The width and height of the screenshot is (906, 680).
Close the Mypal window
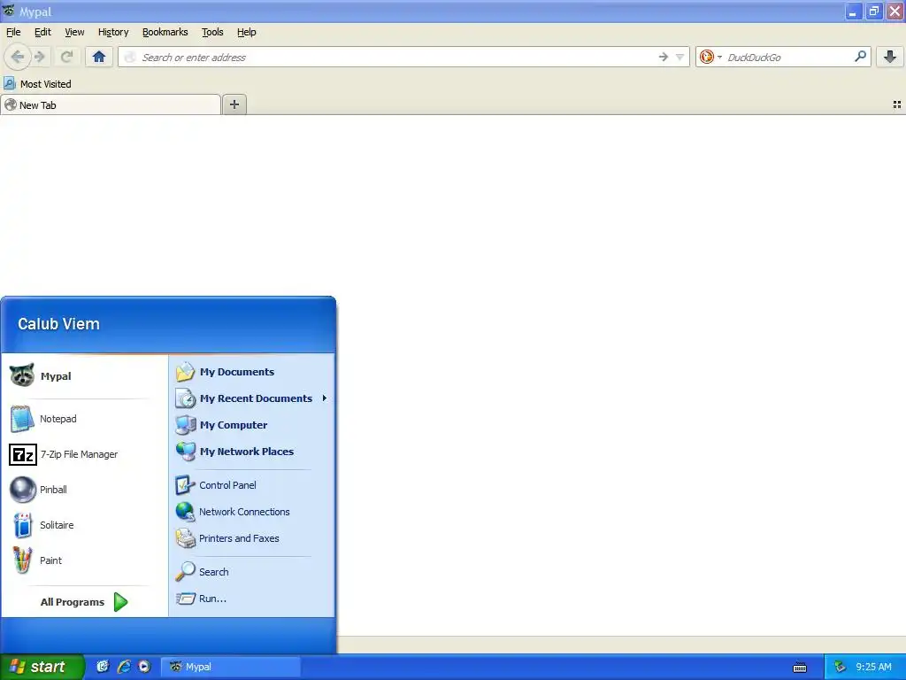pos(895,11)
